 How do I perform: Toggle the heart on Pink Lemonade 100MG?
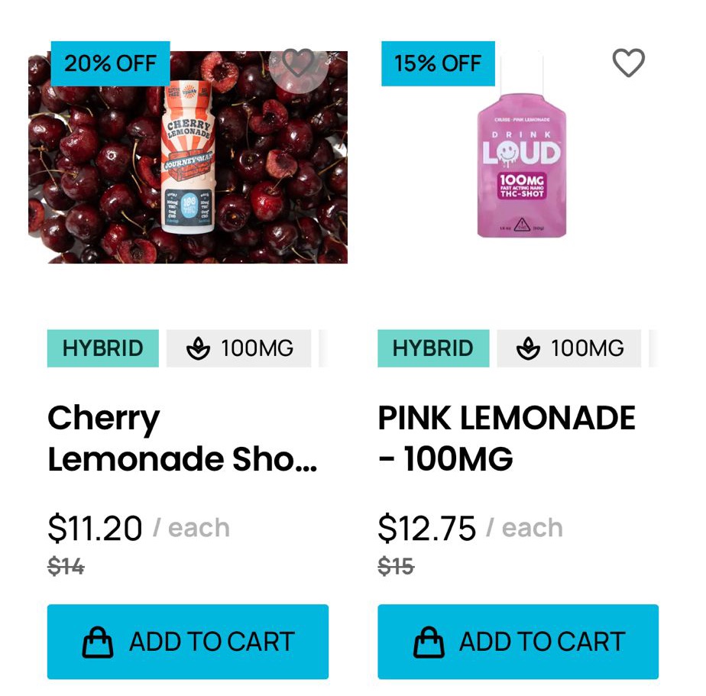[629, 63]
